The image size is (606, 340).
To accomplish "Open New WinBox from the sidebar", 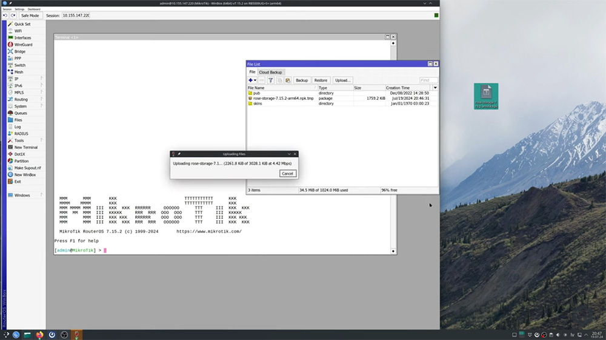I will point(25,175).
